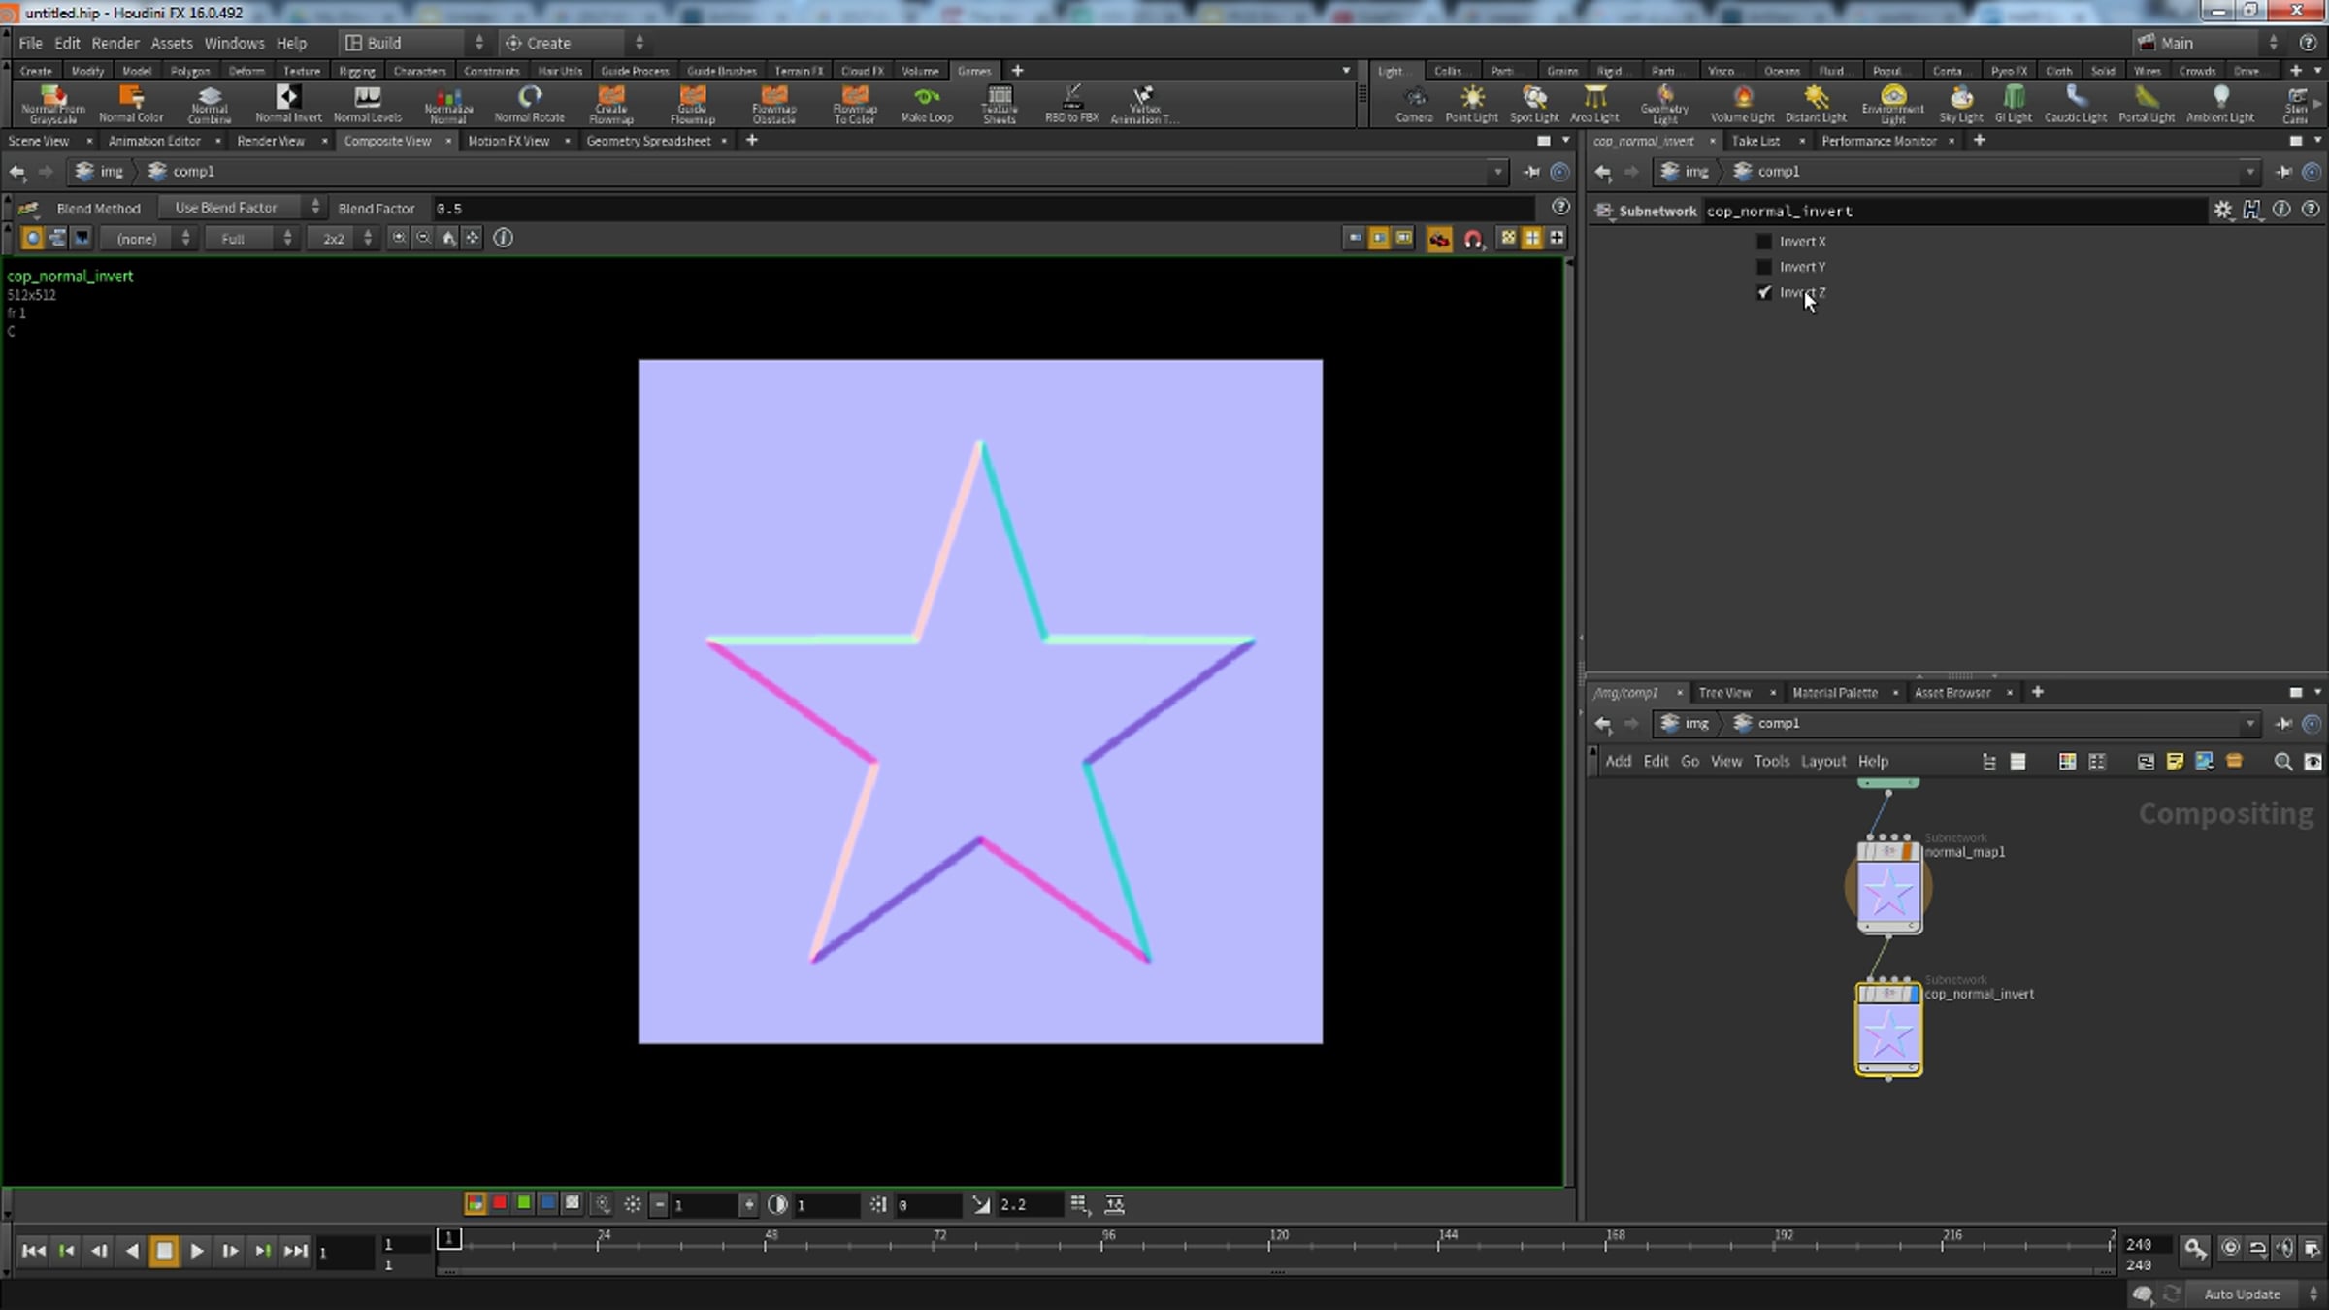Switch to the Geometry Spreadsheet tab

[648, 141]
